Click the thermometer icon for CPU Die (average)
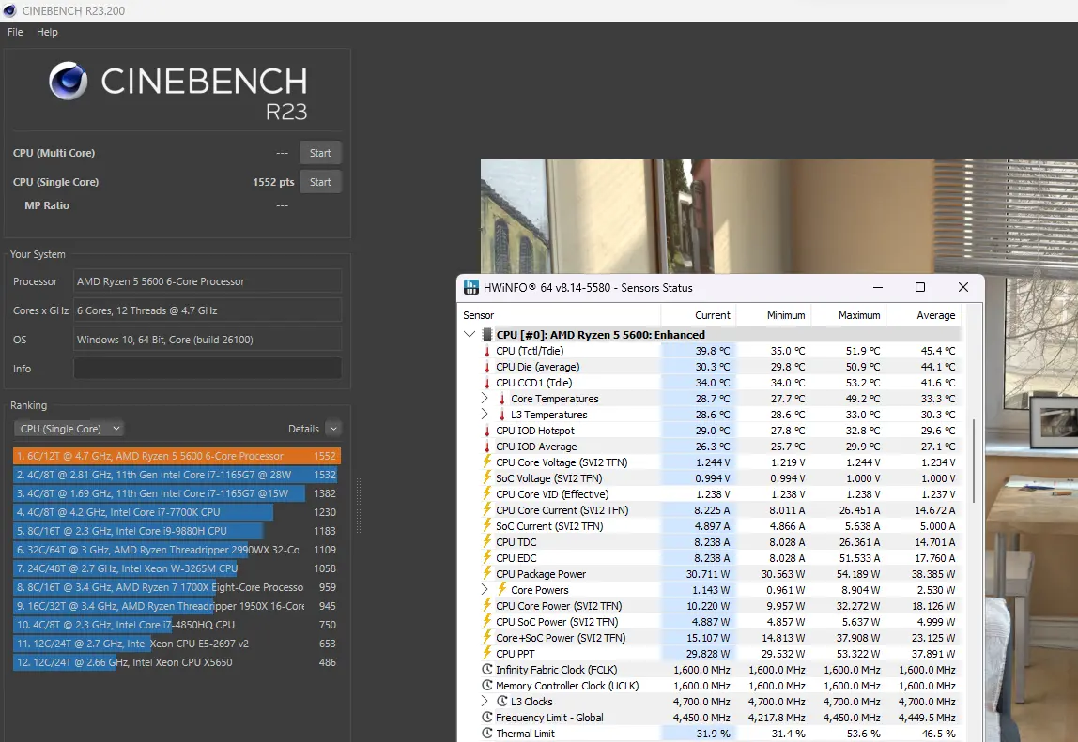Image resolution: width=1078 pixels, height=742 pixels. [x=487, y=367]
